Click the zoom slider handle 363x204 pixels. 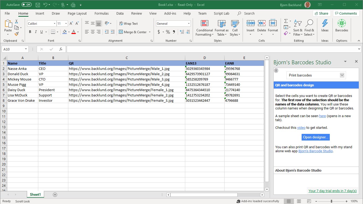(332, 201)
